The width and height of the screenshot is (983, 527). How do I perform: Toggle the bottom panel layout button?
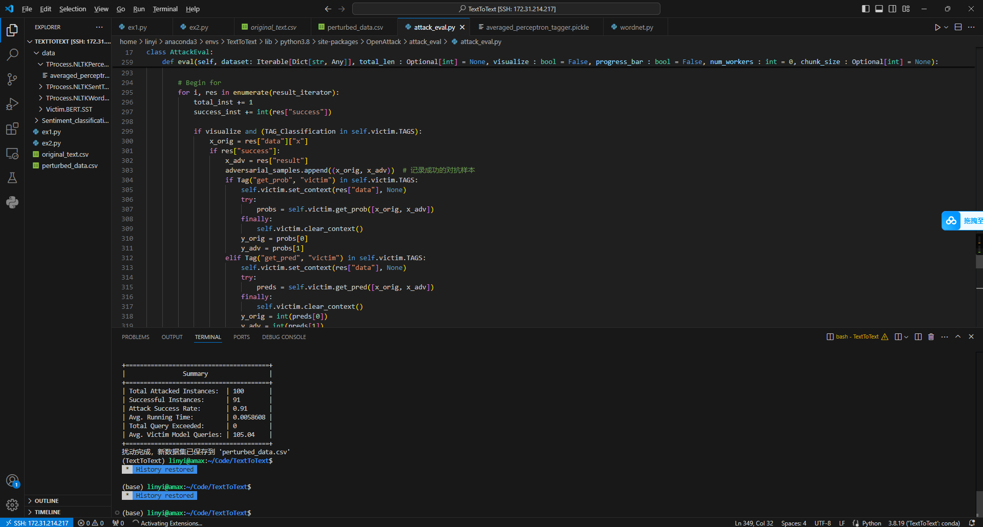pyautogui.click(x=879, y=9)
